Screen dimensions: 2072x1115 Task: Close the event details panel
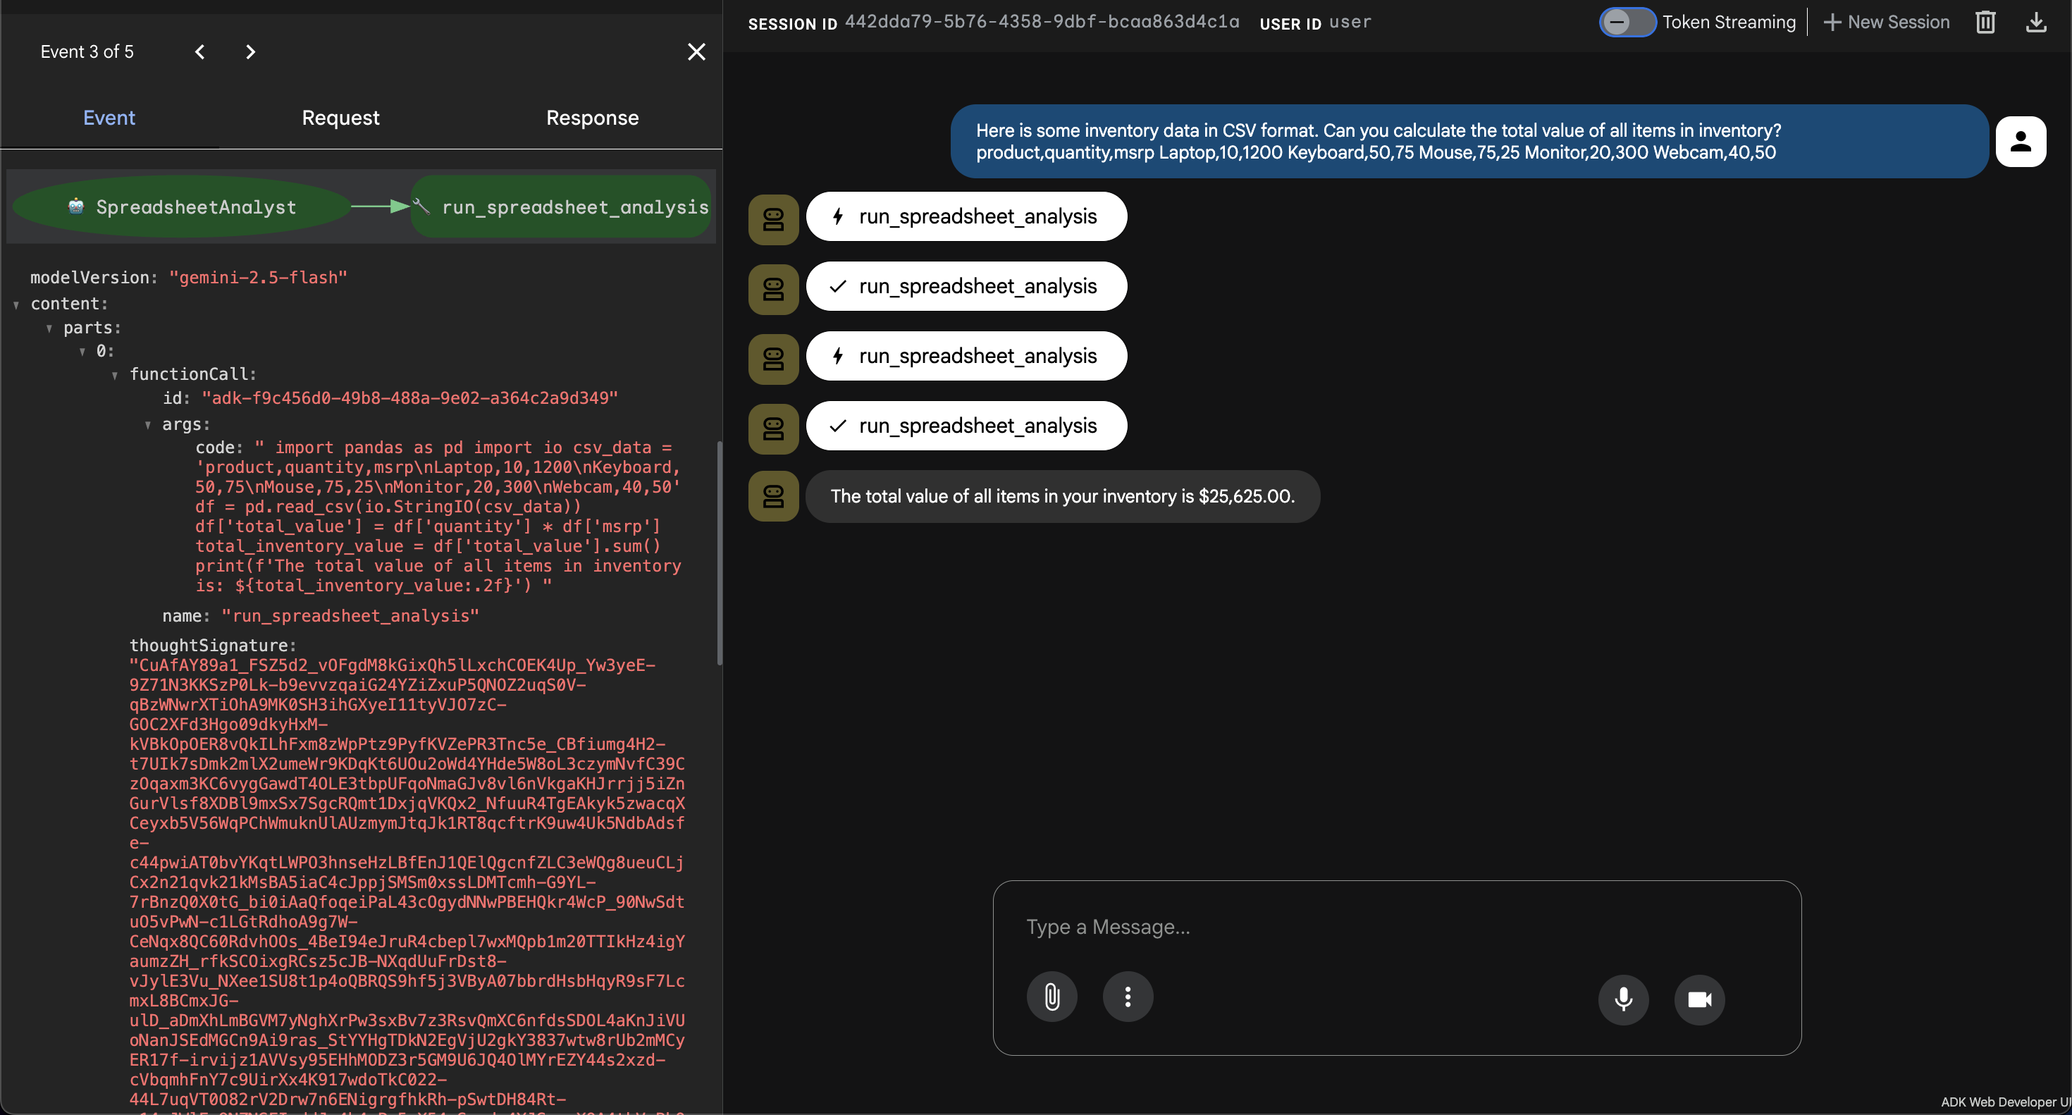click(696, 52)
